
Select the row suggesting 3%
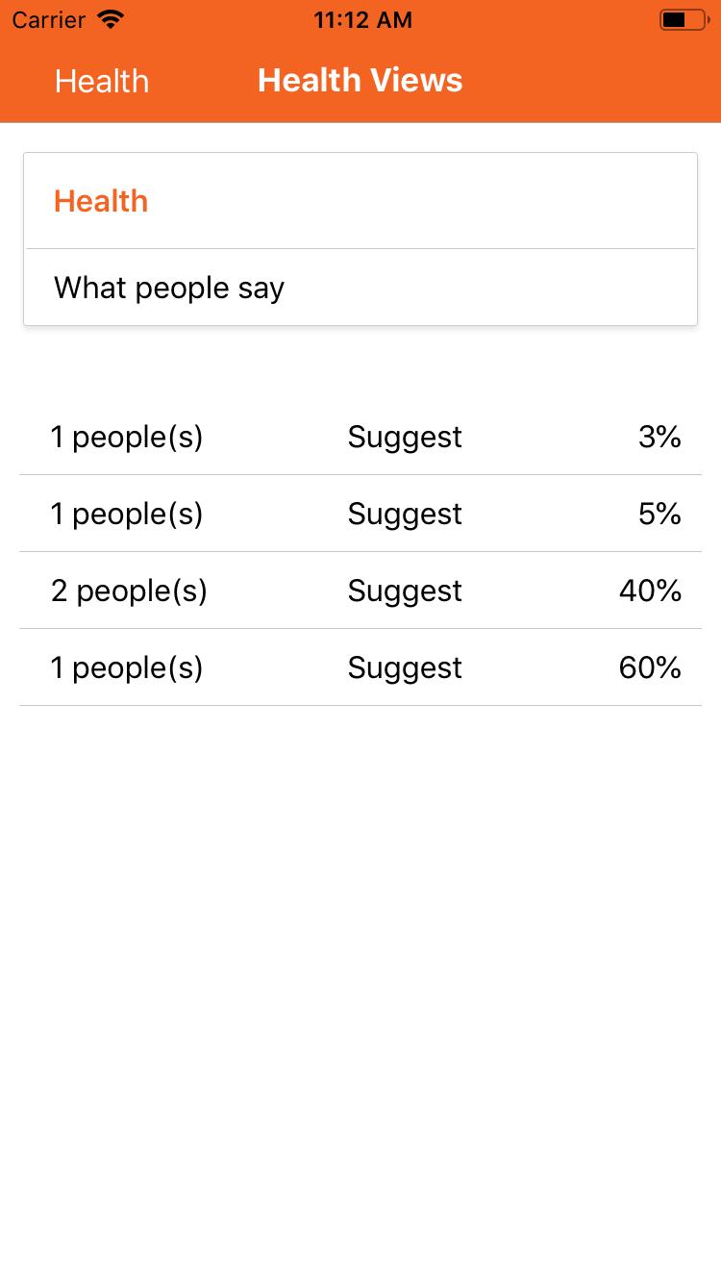tap(360, 437)
